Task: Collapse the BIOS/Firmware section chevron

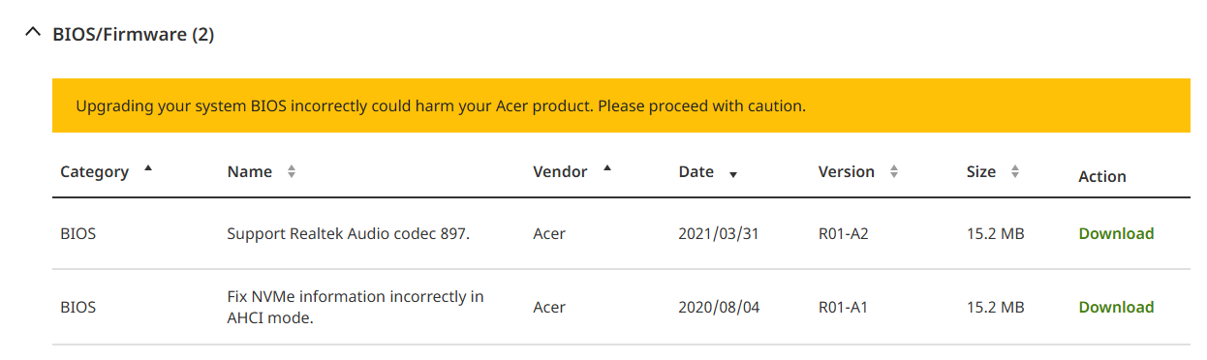Action: pos(33,34)
